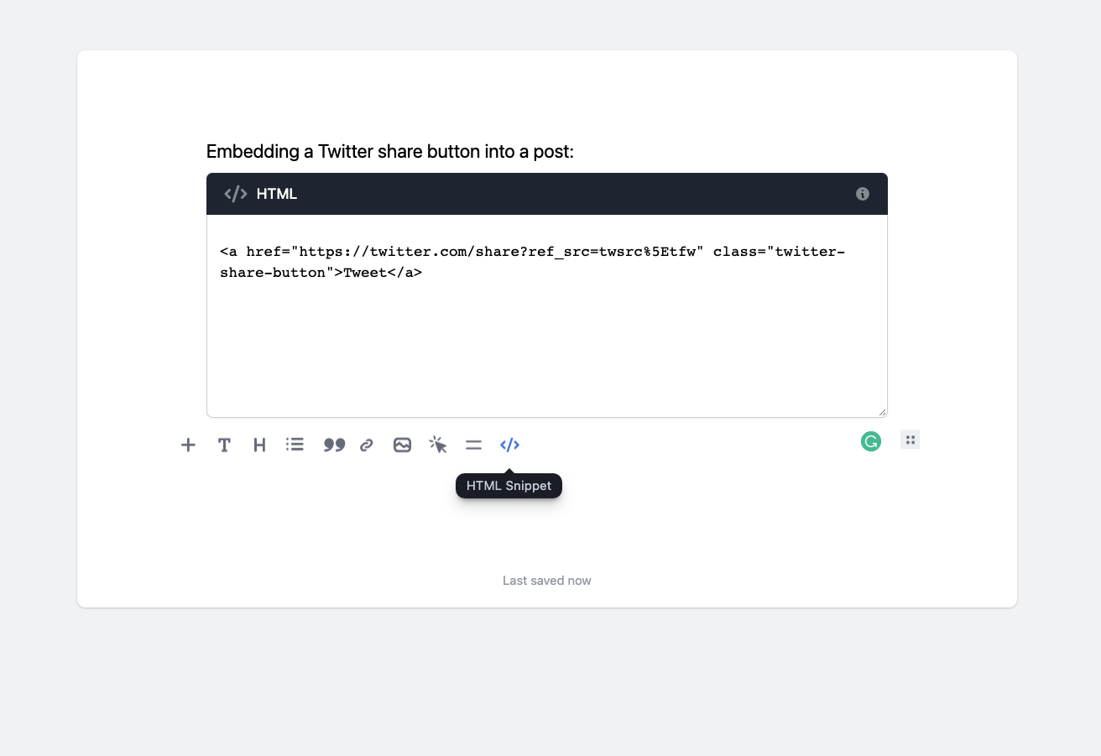Insert a divider using the equals icon
The height and width of the screenshot is (756, 1101).
click(473, 445)
